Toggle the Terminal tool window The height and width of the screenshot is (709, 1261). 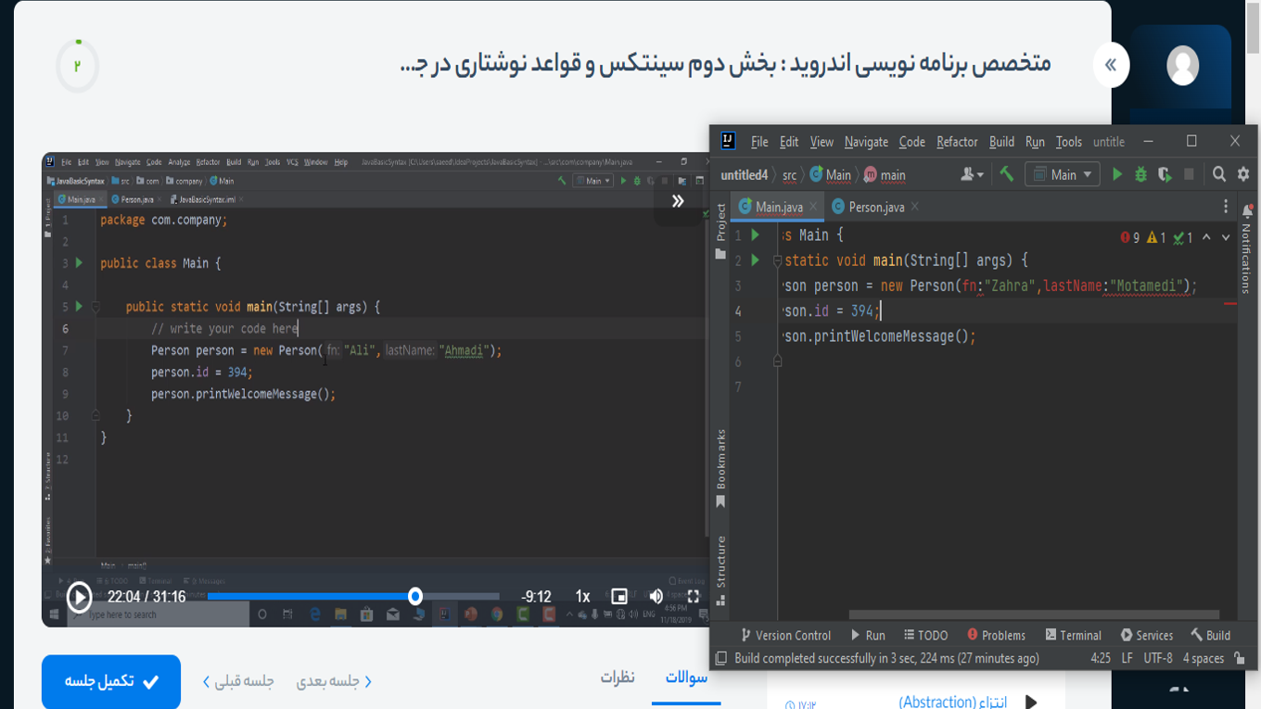coord(1074,635)
